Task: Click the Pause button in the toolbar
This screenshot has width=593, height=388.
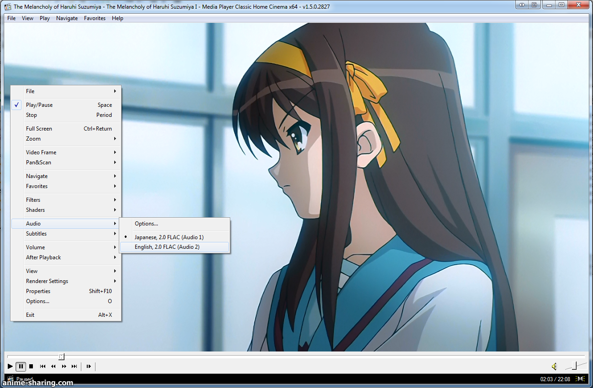Action: [21, 366]
